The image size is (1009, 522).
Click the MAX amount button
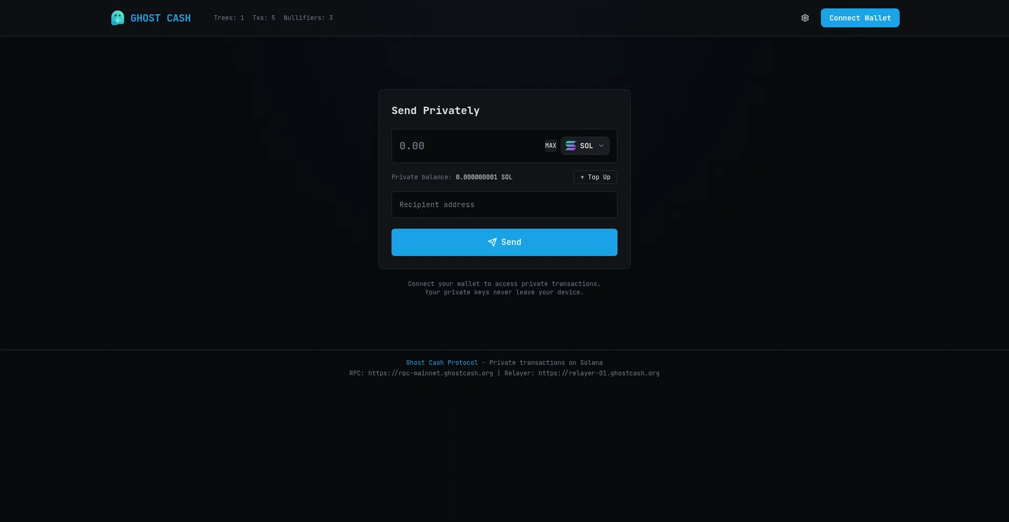[x=550, y=146]
